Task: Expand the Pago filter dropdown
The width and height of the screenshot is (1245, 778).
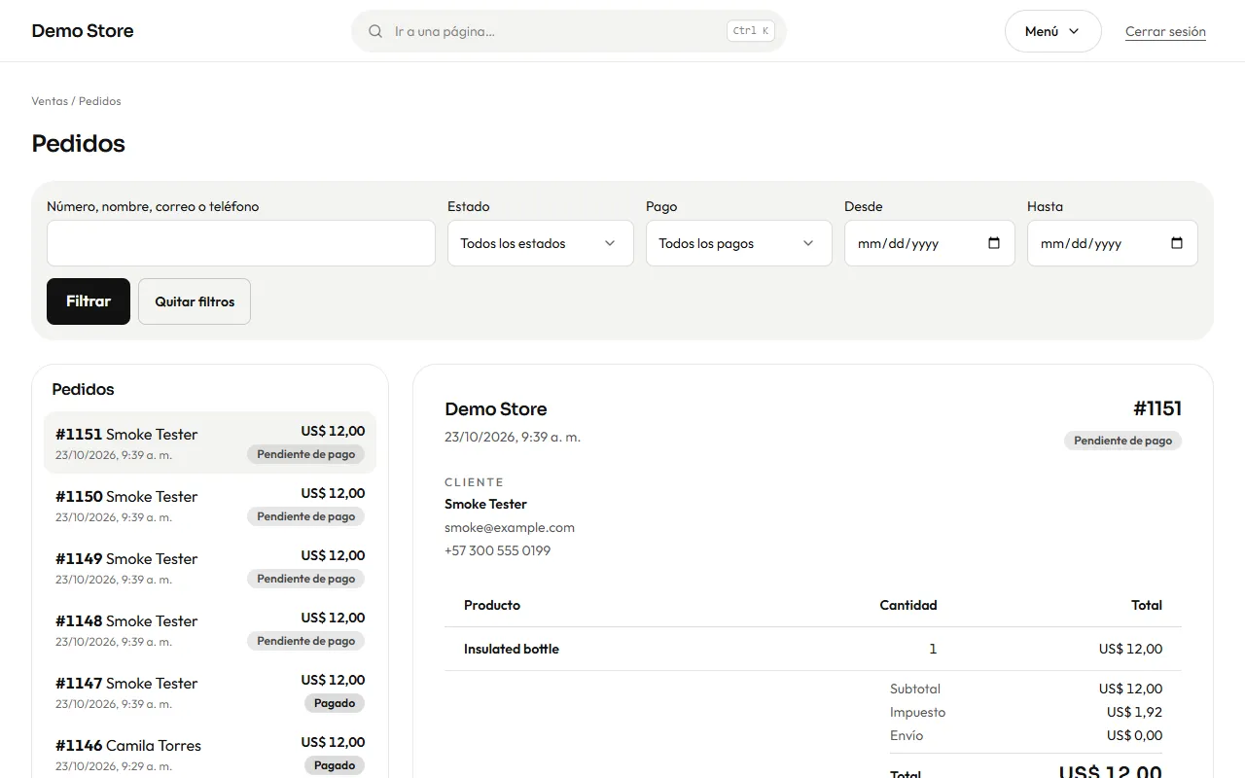Action: click(739, 243)
